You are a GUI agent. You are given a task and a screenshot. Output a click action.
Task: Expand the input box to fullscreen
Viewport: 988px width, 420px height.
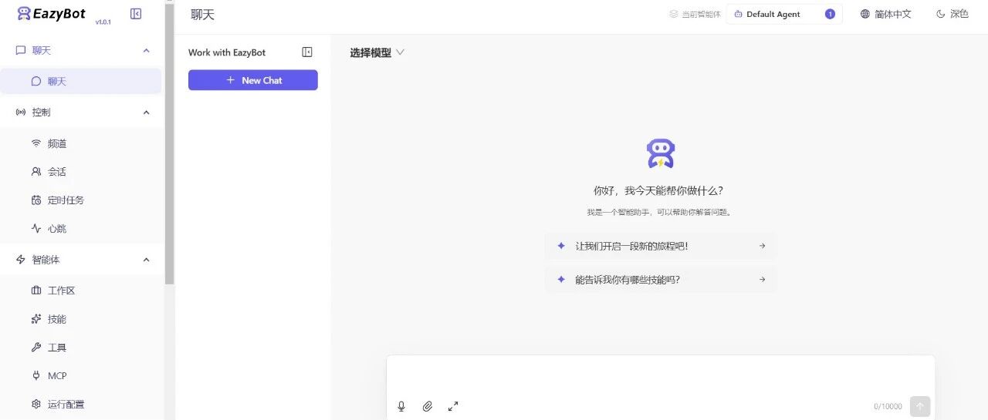(x=453, y=406)
